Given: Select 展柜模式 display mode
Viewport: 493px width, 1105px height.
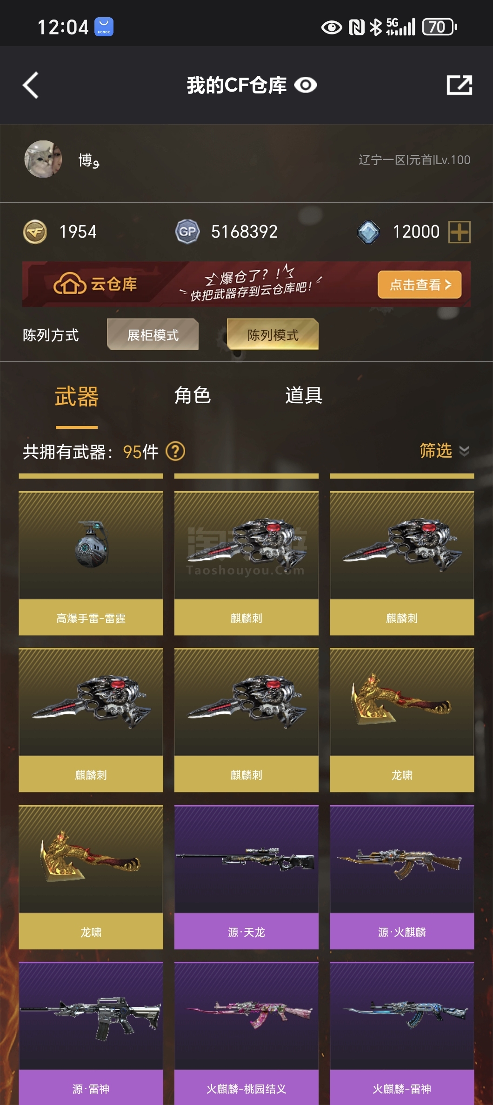Looking at the screenshot, I should click(153, 334).
